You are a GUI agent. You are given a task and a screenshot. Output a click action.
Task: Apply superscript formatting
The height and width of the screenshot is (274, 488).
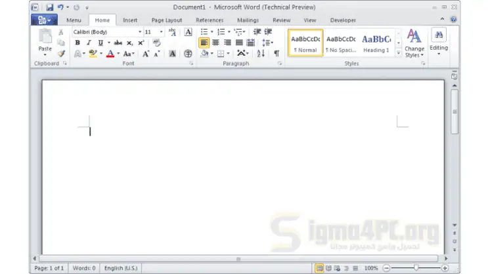[x=141, y=43]
